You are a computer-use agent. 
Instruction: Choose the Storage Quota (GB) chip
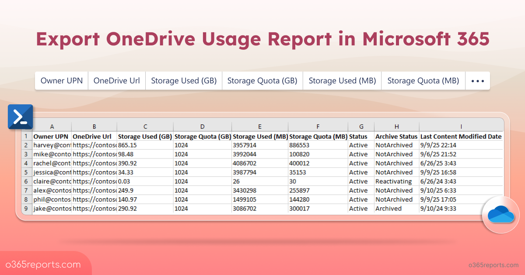click(262, 81)
